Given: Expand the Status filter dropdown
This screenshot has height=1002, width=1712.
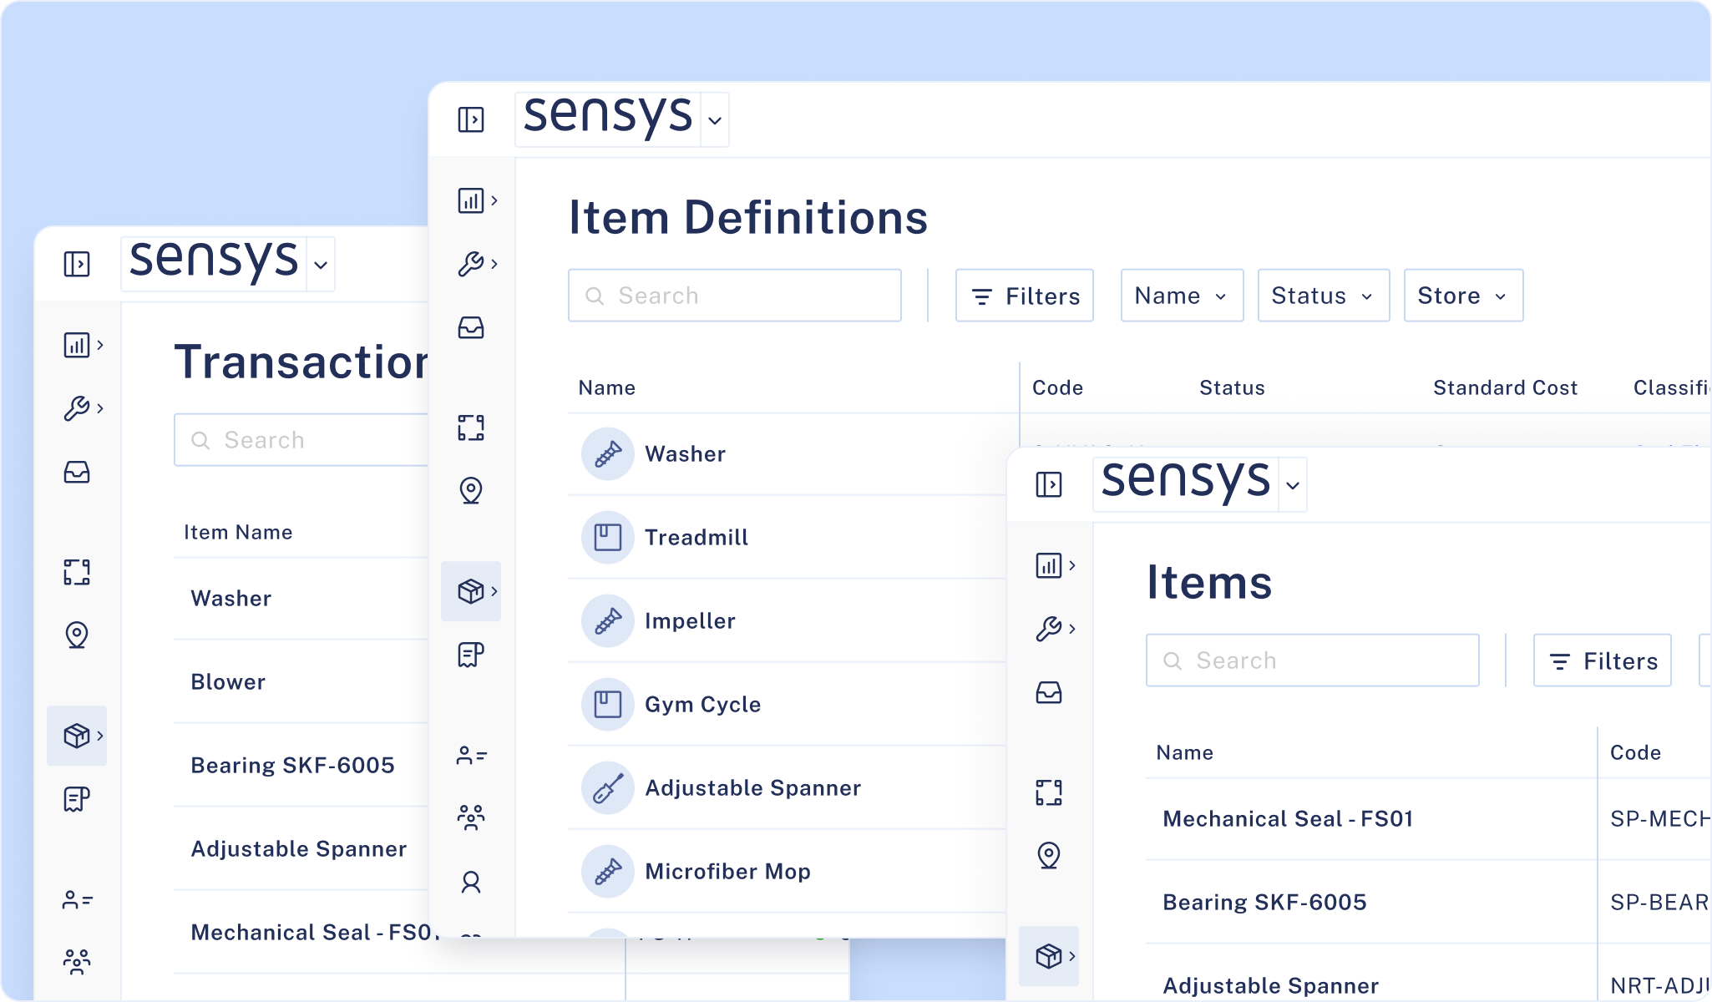Looking at the screenshot, I should (x=1323, y=296).
